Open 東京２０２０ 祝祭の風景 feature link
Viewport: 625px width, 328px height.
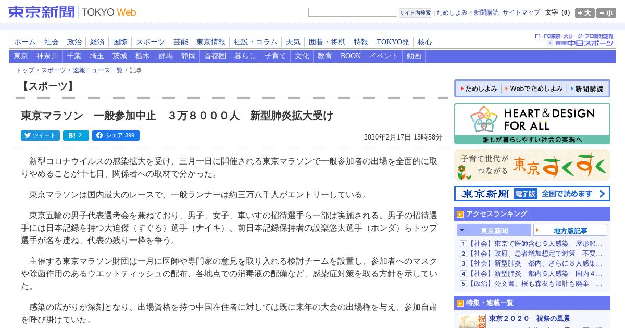(x=530, y=319)
